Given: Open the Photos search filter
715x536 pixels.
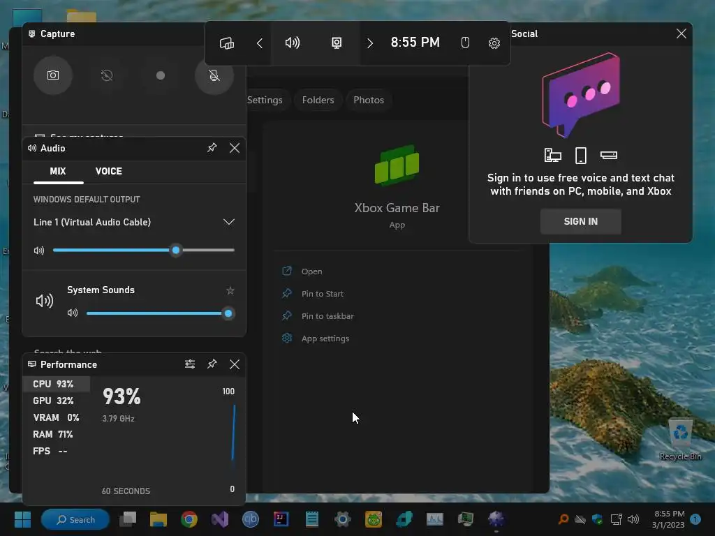Looking at the screenshot, I should (369, 100).
